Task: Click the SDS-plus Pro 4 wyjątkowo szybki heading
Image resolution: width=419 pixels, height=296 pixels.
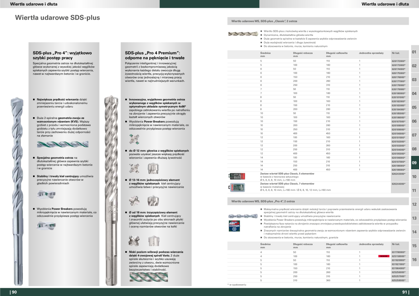Action: pyautogui.click(x=62, y=55)
